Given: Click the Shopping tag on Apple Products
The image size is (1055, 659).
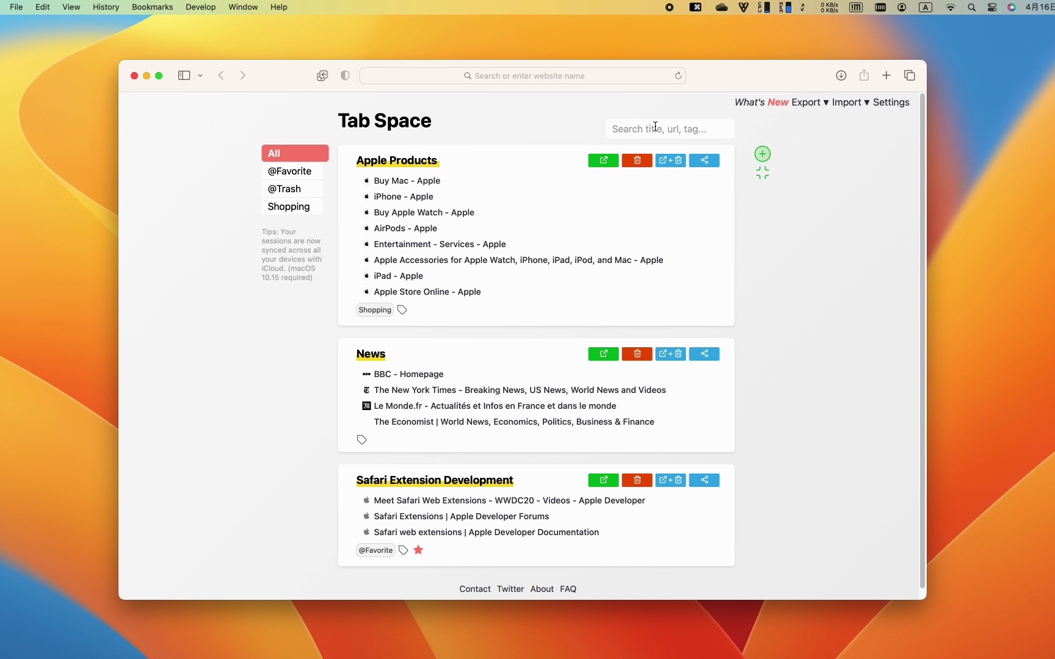Looking at the screenshot, I should click(375, 310).
